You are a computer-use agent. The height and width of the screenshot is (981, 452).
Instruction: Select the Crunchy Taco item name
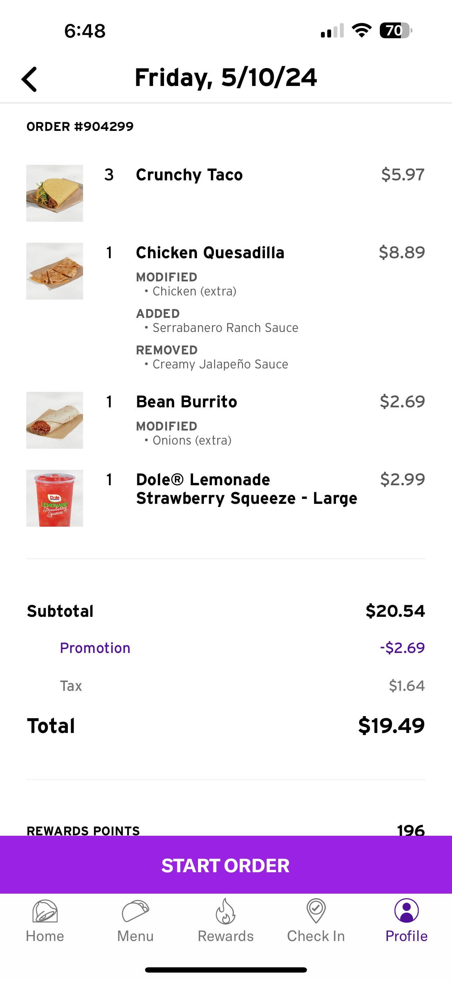189,175
